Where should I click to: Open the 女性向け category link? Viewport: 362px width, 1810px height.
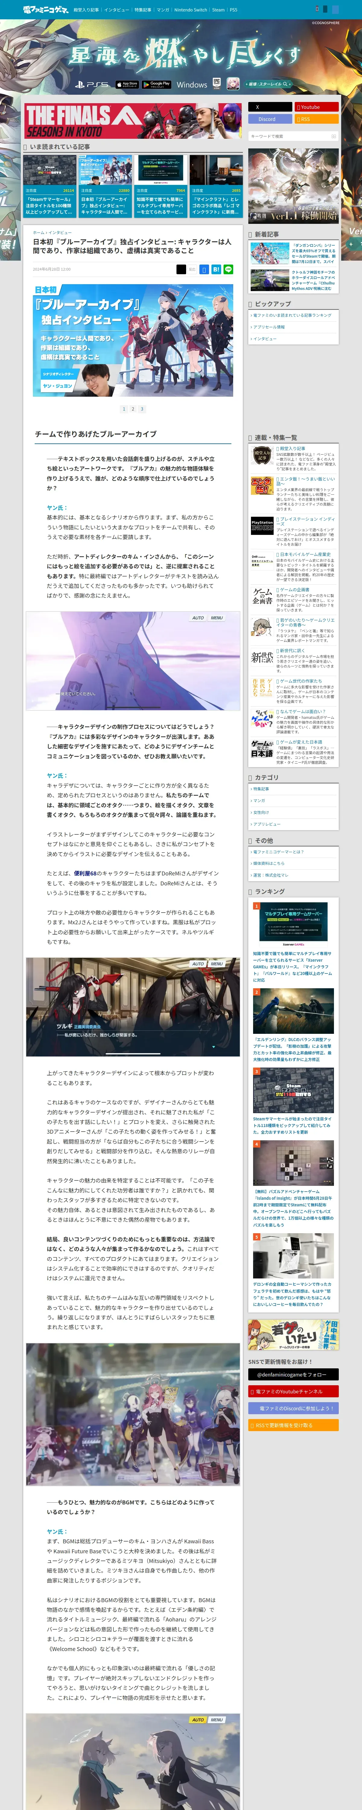[261, 812]
